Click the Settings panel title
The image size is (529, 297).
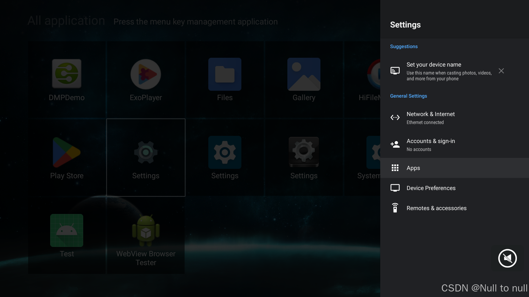(x=405, y=25)
